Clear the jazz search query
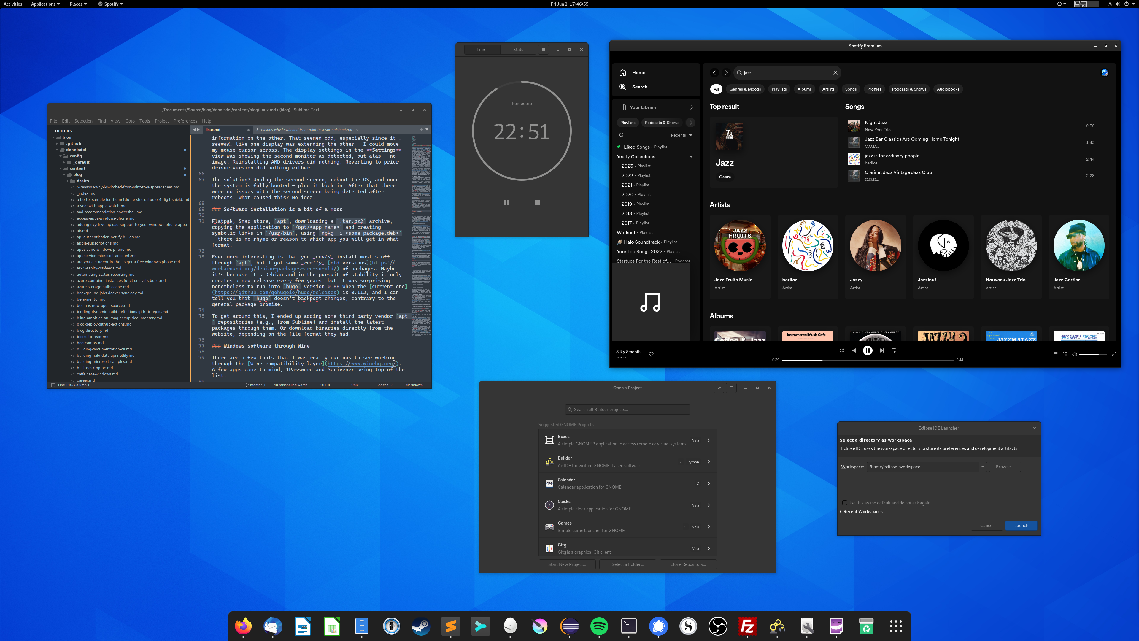Image resolution: width=1139 pixels, height=641 pixels. coord(835,72)
